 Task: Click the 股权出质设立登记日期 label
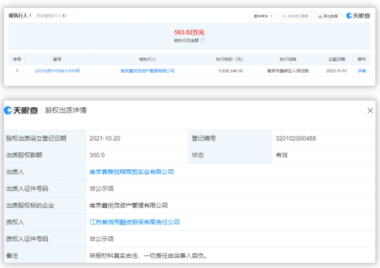[x=36, y=138]
